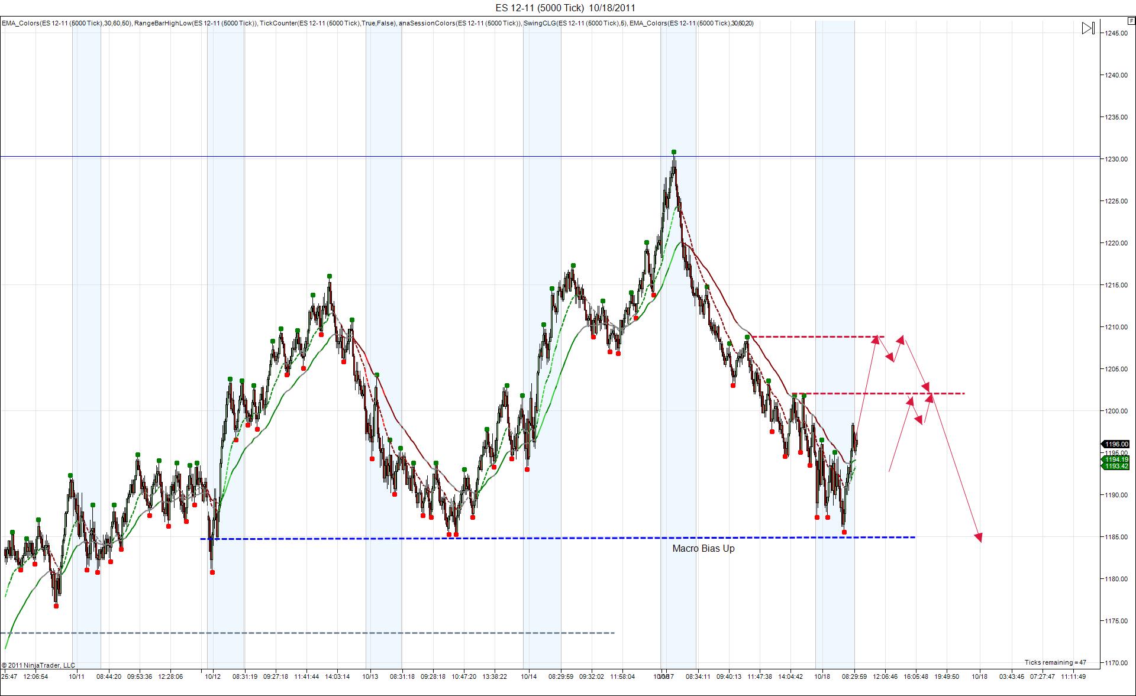Click the 12:06:54 time axis label

click(35, 676)
